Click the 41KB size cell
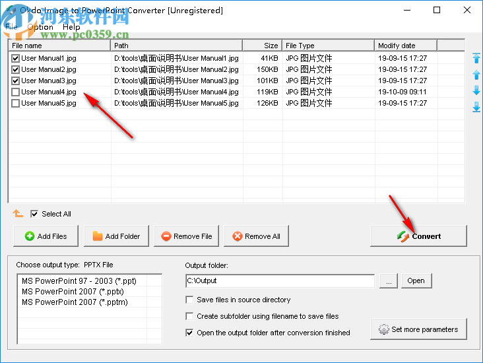The image size is (483, 363). click(269, 58)
